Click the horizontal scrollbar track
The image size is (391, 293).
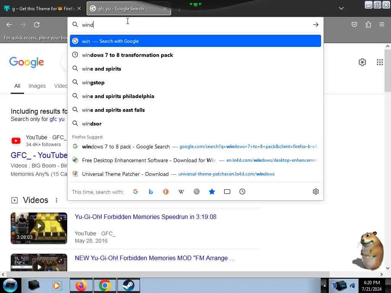(x=354, y=274)
